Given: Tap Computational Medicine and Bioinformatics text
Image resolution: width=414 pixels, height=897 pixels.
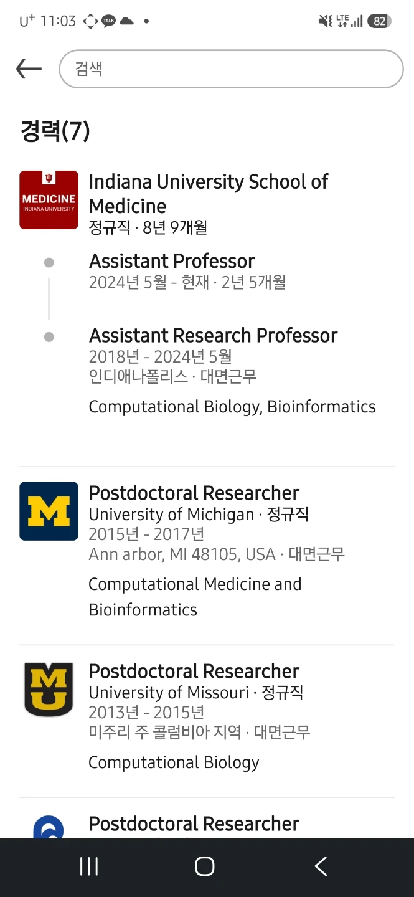Looking at the screenshot, I should (195, 597).
